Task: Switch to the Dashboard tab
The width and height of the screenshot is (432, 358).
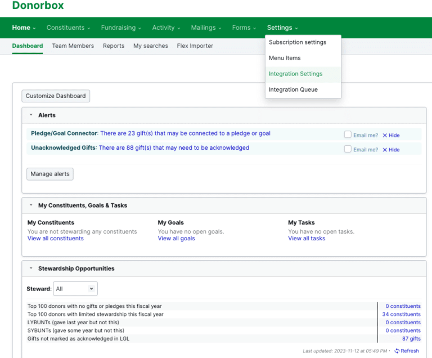Action: (28, 46)
